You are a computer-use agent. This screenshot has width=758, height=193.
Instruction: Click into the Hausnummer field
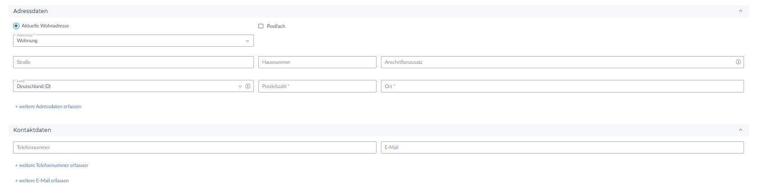[317, 62]
